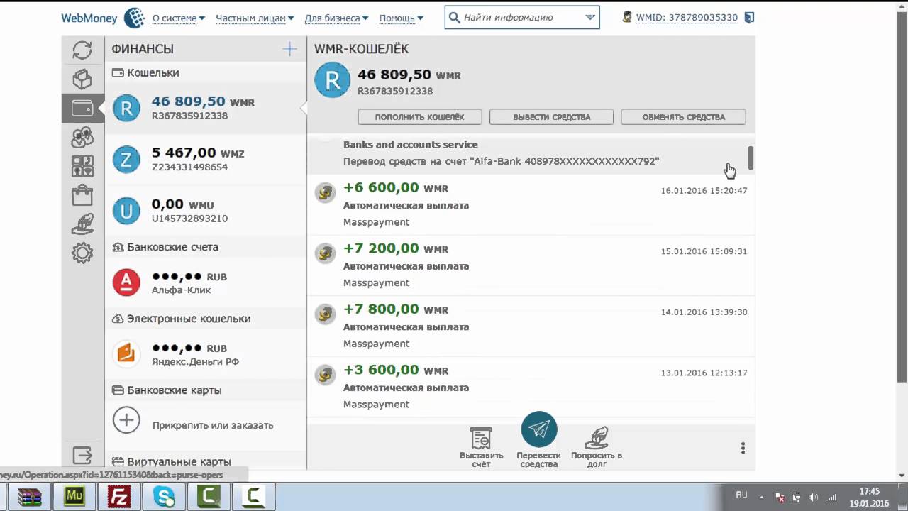The width and height of the screenshot is (908, 511).
Task: Click the ПОПОЛНИТЬ КОШЕЛЁК button
Action: pyautogui.click(x=420, y=117)
